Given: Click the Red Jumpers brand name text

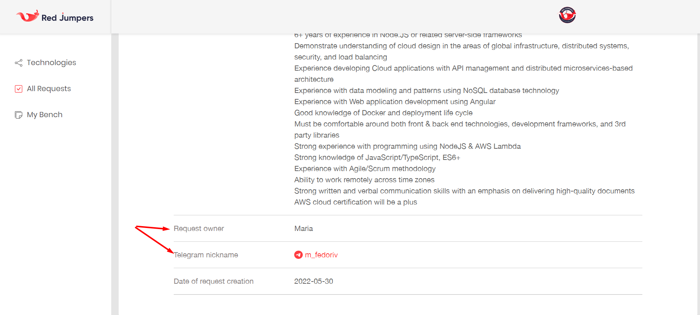Looking at the screenshot, I should click(x=67, y=18).
